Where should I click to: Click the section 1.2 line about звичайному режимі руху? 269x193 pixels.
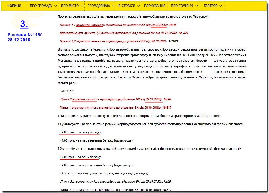click(x=149, y=149)
